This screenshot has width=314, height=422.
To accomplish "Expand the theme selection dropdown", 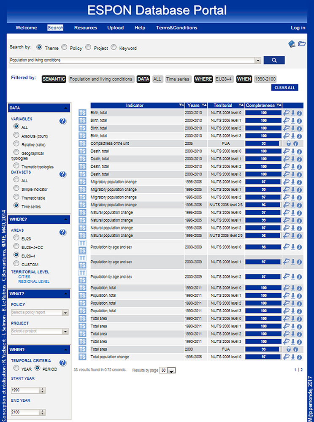I will 258,60.
